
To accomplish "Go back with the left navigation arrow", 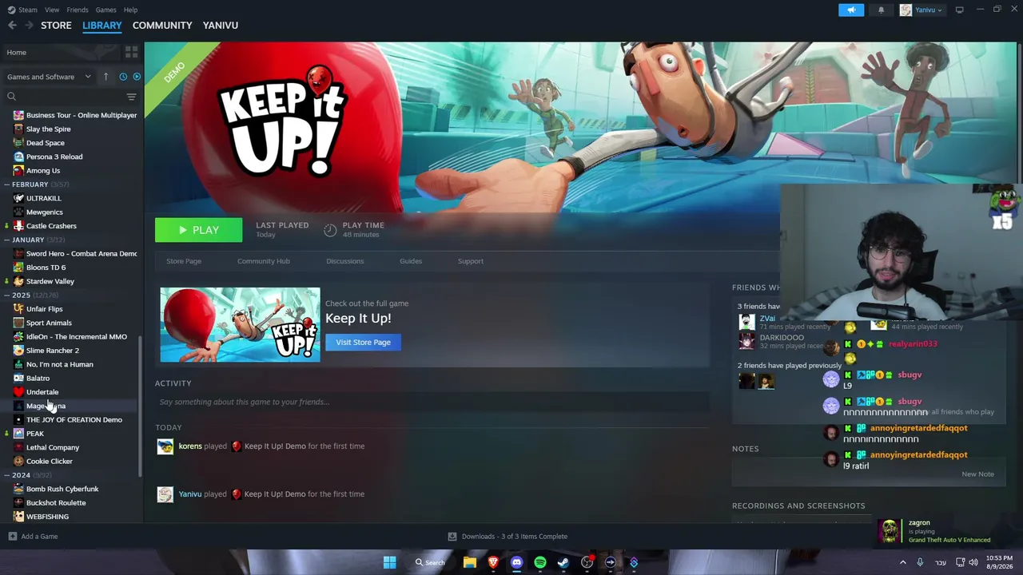I will [x=12, y=26].
